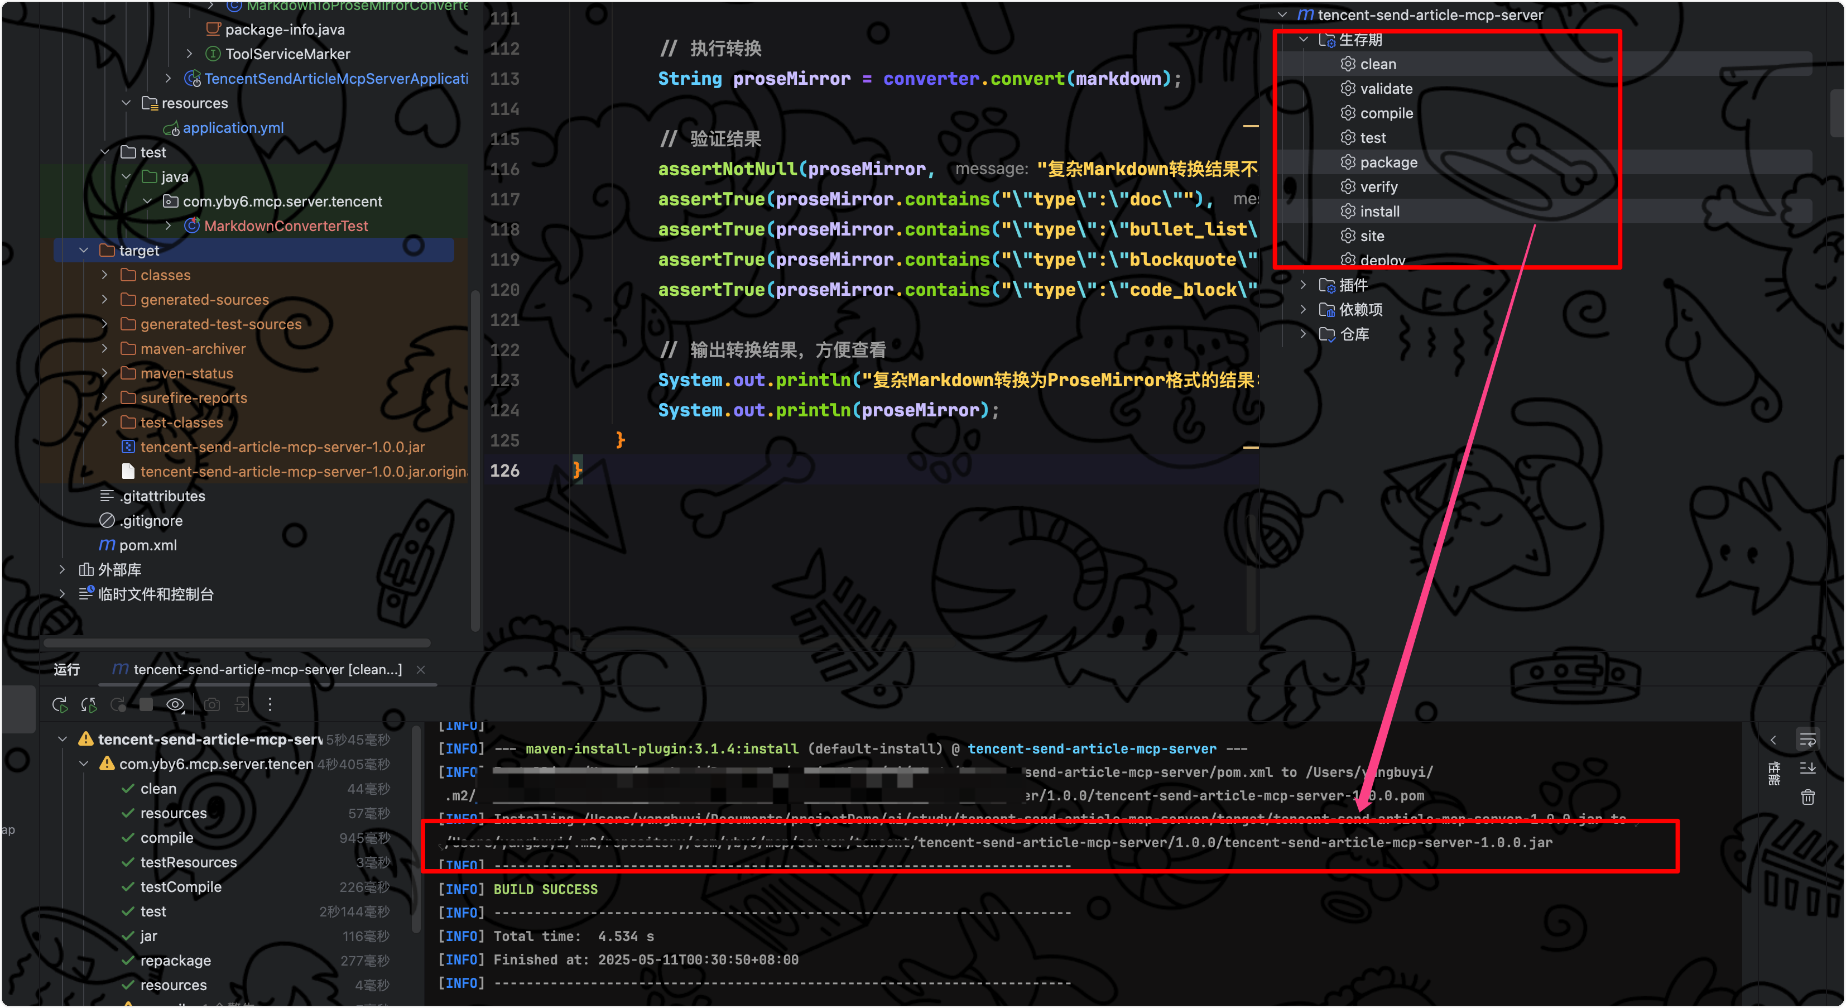
Task: Click the stop process square icon
Action: point(146,705)
